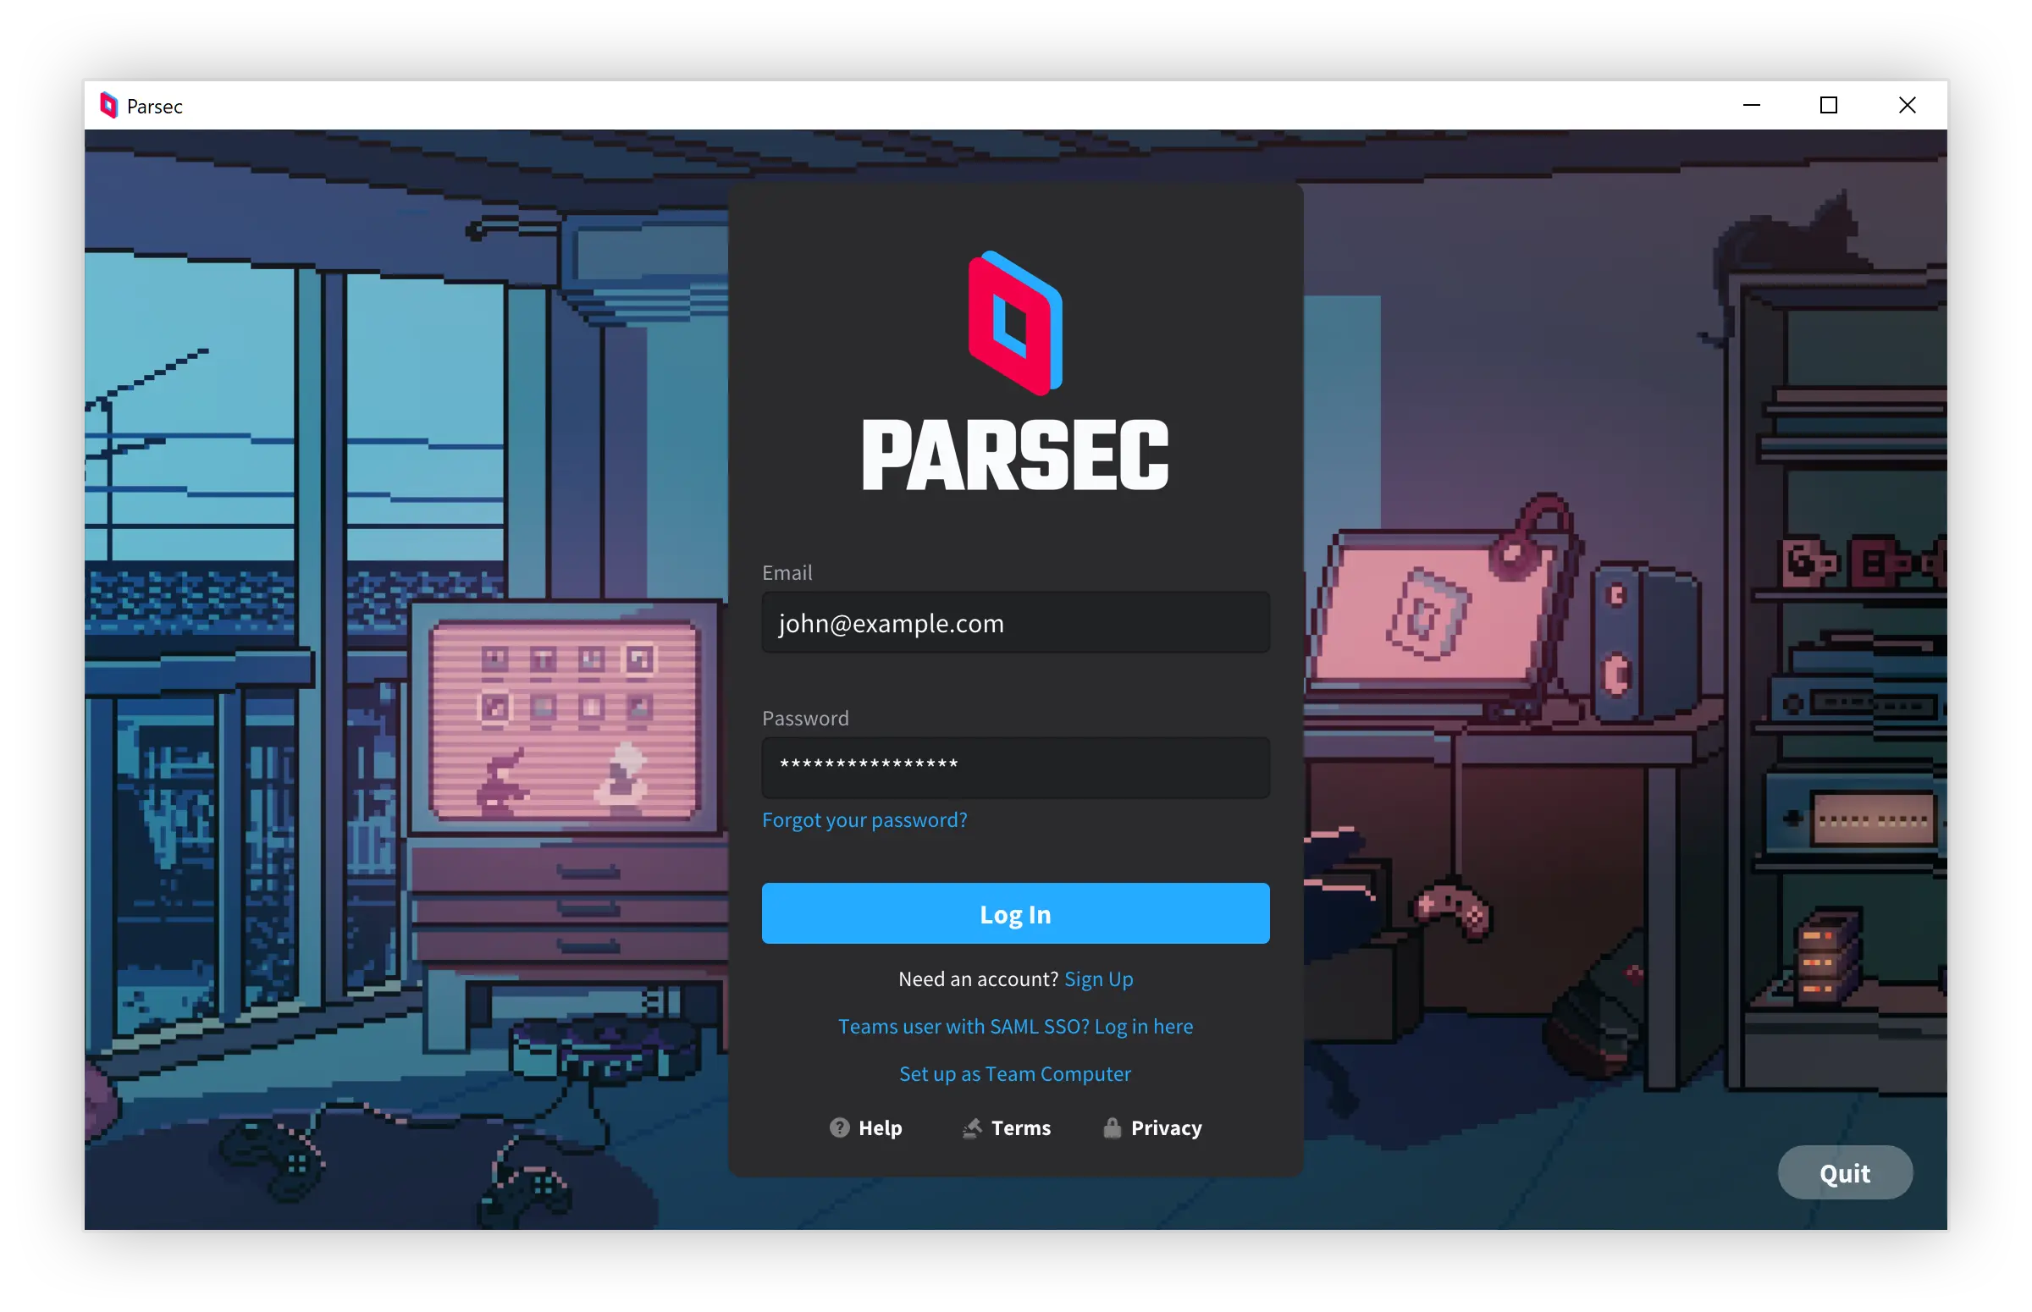Open the Teams SAML SSO login link
The width and height of the screenshot is (2032, 1312).
tap(1014, 1027)
